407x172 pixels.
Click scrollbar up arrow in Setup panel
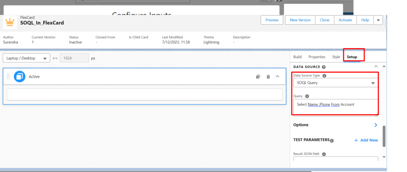[384, 66]
